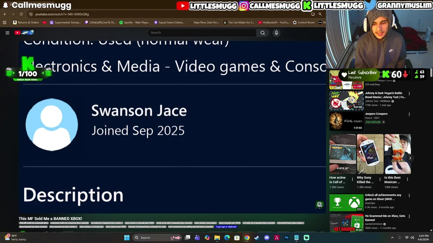
Task: Click the DealTake channel name
Action: click(x=370, y=203)
